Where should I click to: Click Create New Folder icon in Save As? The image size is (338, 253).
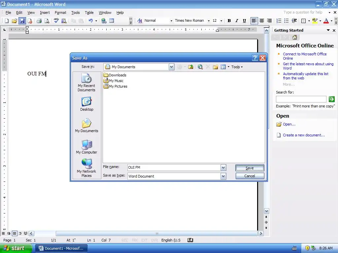coord(215,67)
